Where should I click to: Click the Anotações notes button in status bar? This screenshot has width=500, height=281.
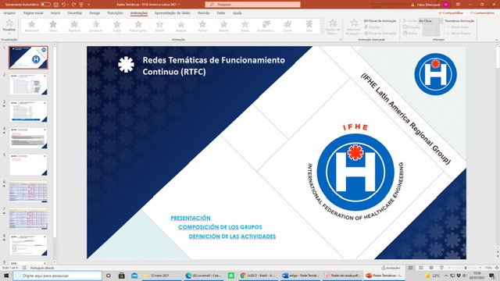click(391, 268)
